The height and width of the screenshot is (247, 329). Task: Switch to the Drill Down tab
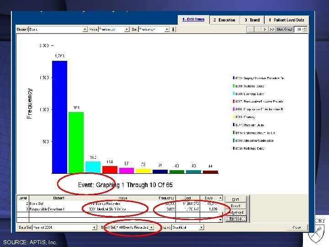[193, 20]
